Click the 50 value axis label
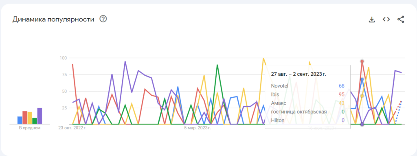The width and height of the screenshot is (417, 156). tap(65, 91)
